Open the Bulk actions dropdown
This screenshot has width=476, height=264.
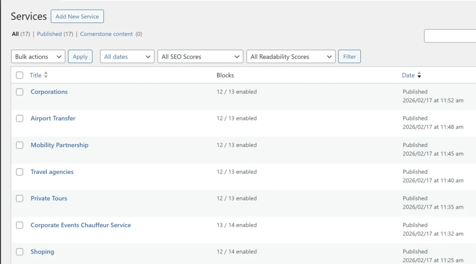(38, 57)
